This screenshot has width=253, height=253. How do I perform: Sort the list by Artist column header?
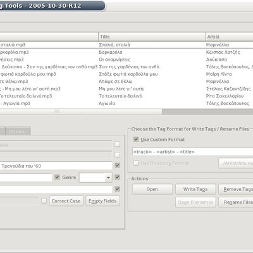[x=230, y=37]
